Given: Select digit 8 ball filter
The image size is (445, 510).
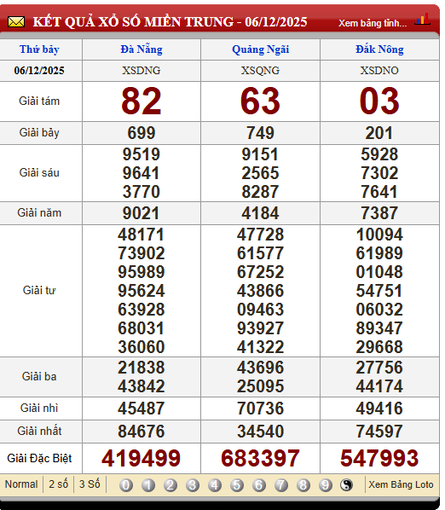Looking at the screenshot, I should coord(303,485).
